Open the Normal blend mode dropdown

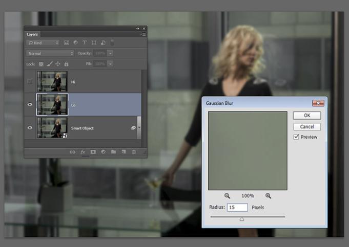pos(50,53)
